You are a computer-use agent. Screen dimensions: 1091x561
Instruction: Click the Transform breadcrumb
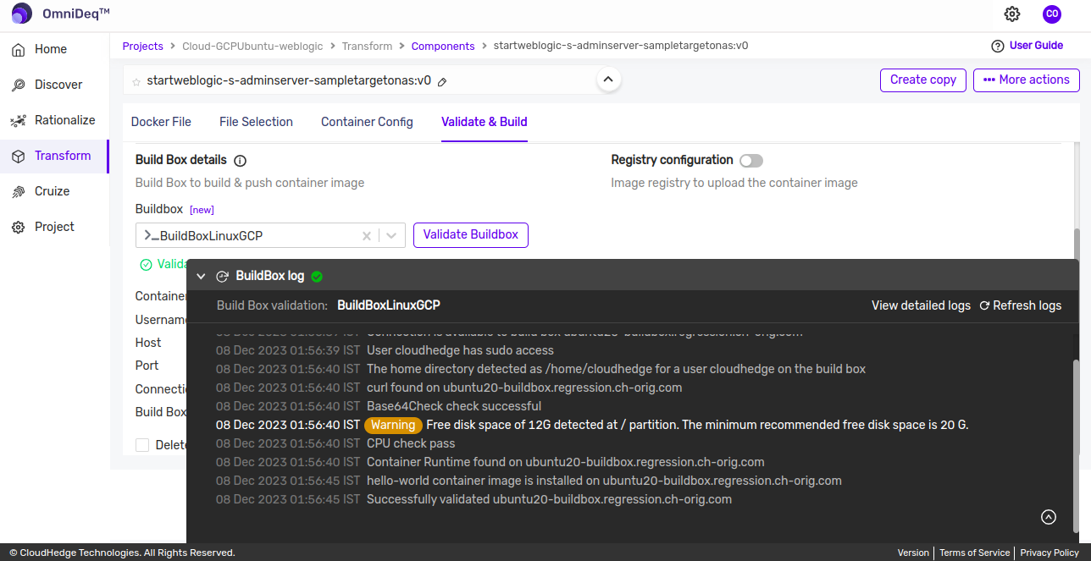point(367,47)
